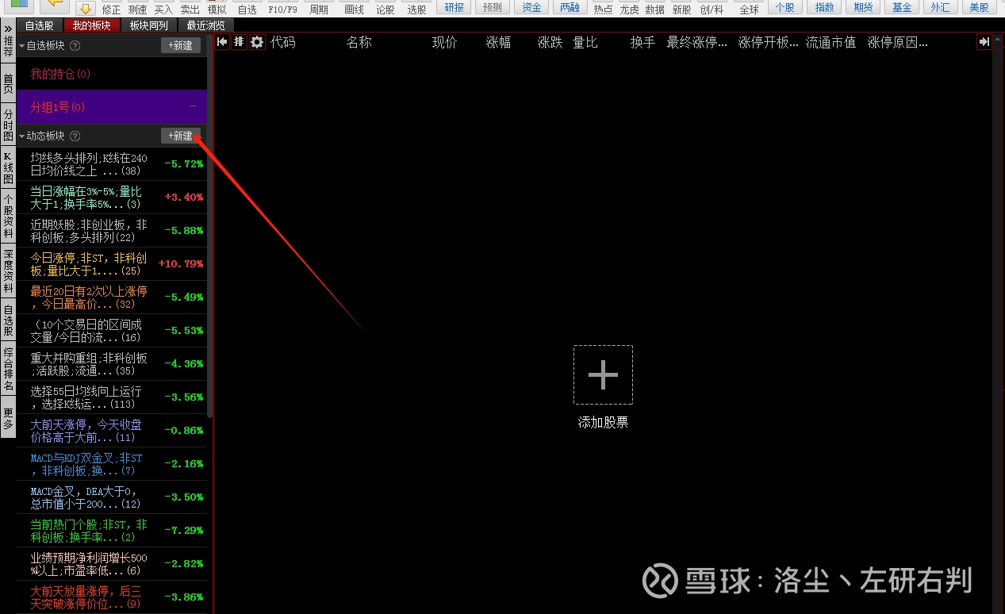Click the column settings gear icon
The image size is (1005, 614).
[257, 42]
